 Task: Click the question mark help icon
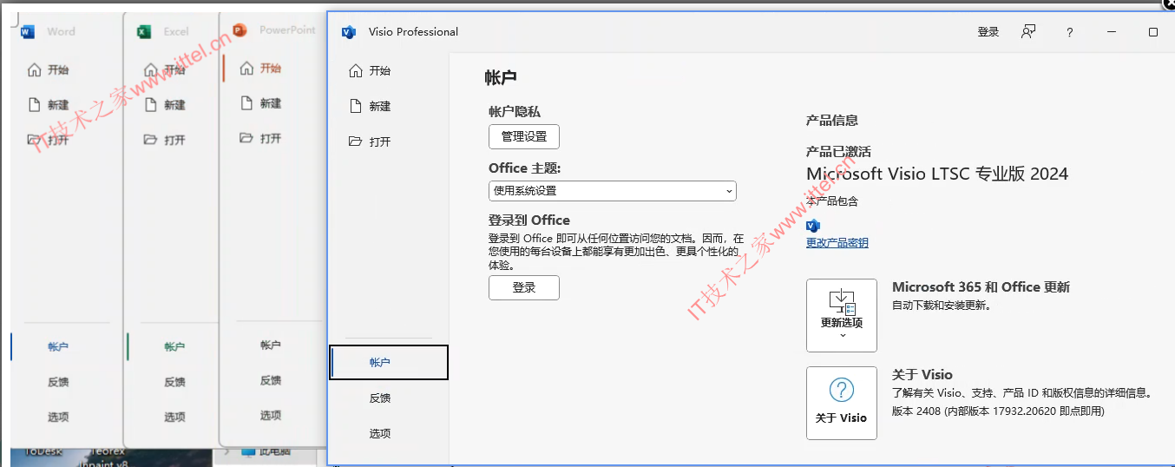click(x=1070, y=32)
